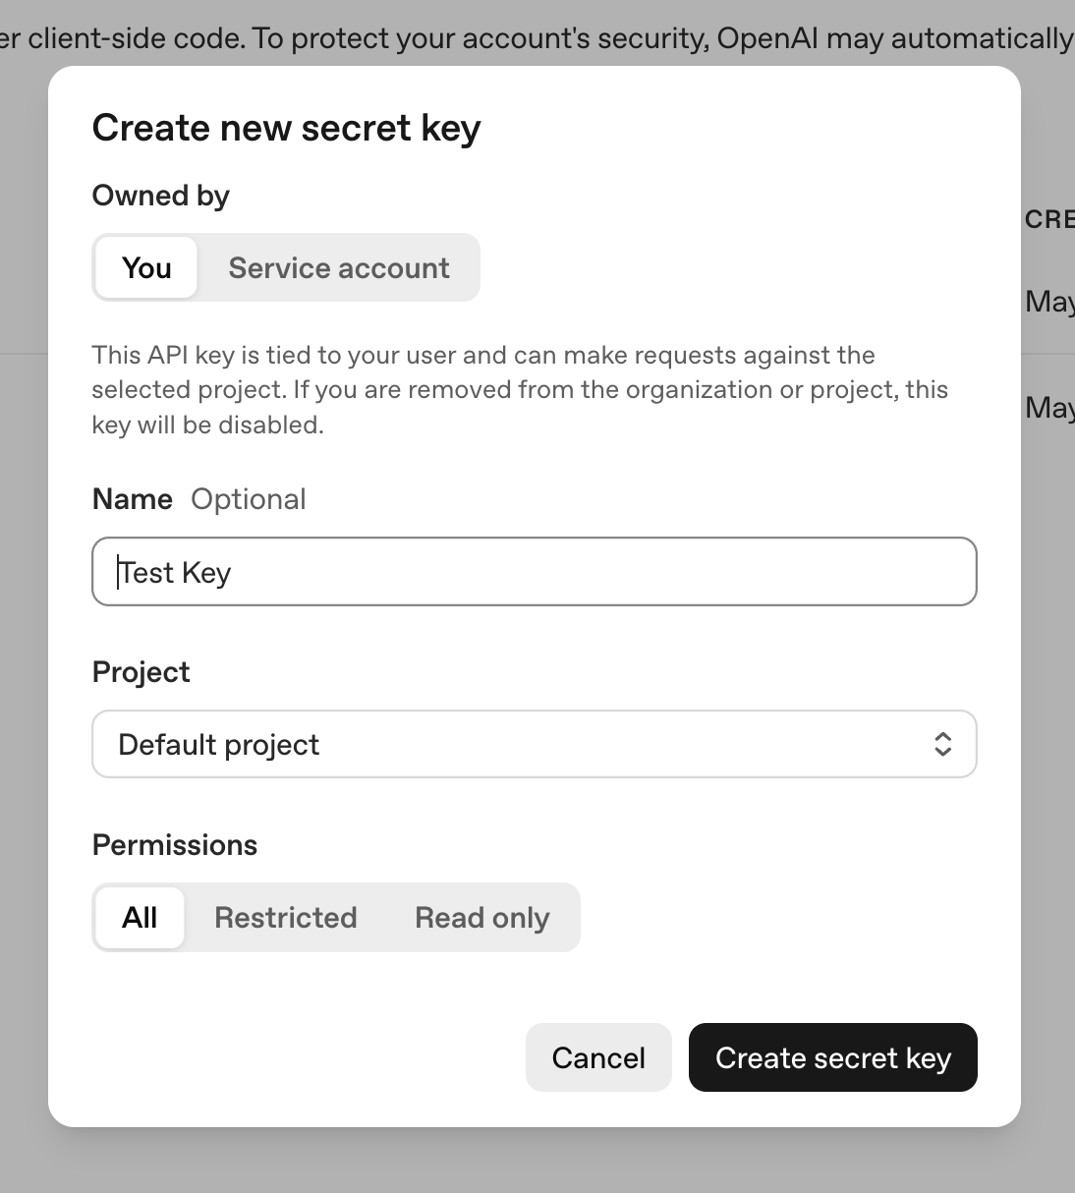1075x1193 pixels.
Task: Click the up-down chevron in Project selector
Action: 942,744
